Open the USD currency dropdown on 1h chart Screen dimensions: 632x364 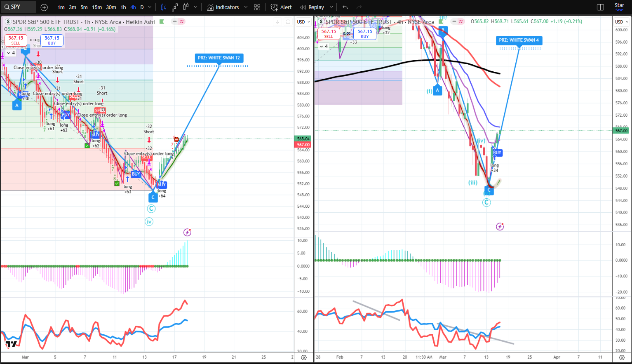(303, 22)
